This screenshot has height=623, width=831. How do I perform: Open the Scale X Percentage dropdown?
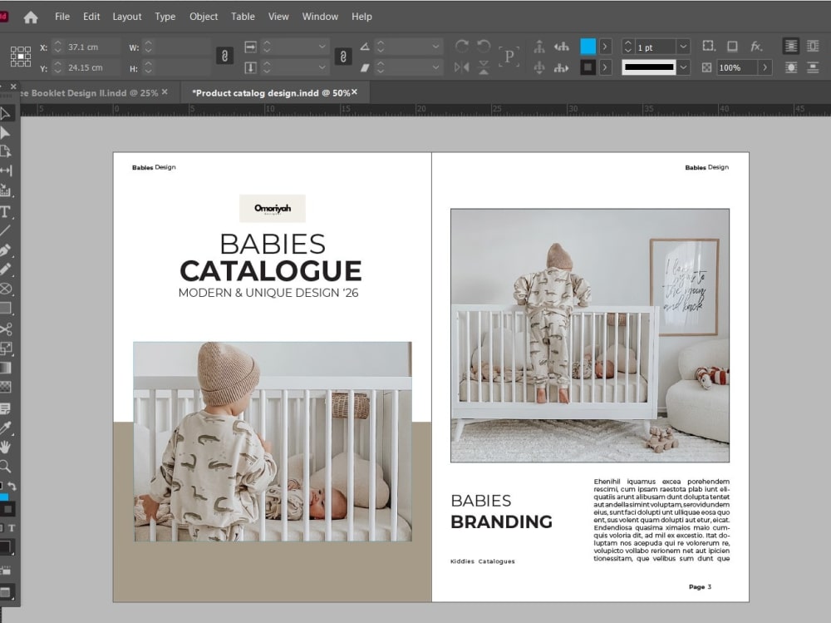322,47
